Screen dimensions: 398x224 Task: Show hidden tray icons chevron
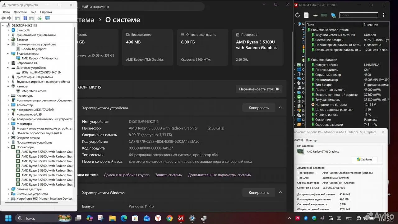pyautogui.click(x=289, y=218)
